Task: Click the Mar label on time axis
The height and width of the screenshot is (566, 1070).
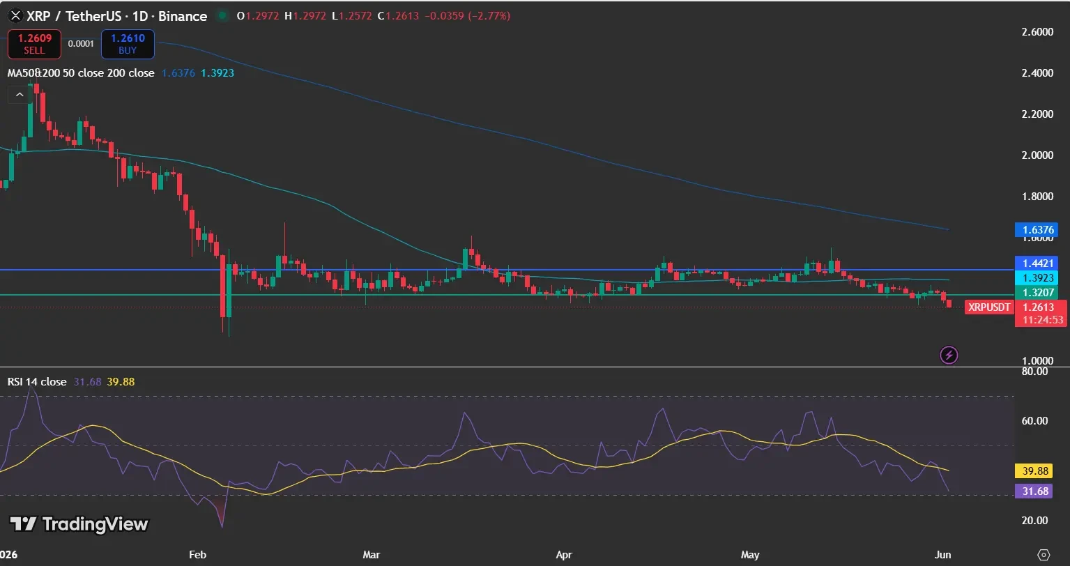Action: click(x=372, y=555)
